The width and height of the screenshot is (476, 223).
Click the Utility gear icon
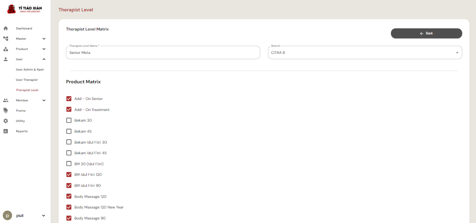tap(6, 121)
